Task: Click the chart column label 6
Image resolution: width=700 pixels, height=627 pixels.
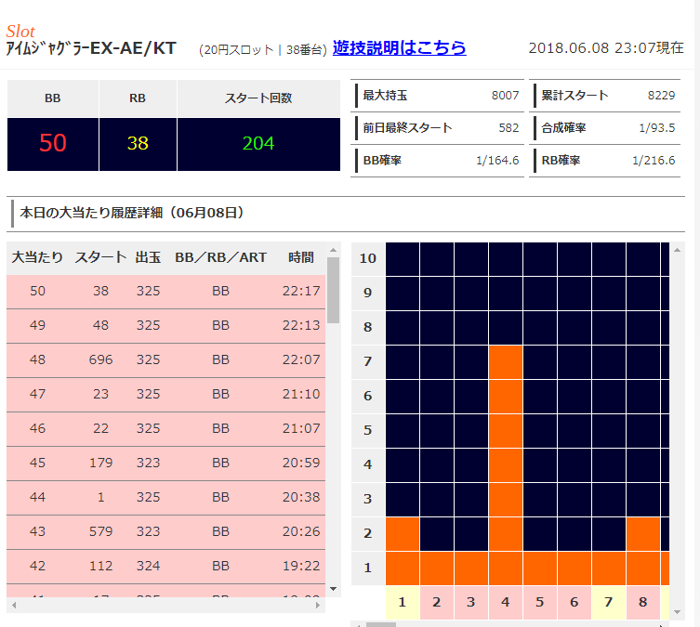Action: (575, 603)
